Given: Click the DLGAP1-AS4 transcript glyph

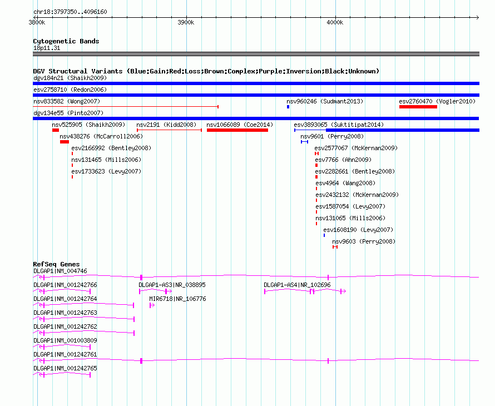Looking at the screenshot, I should tap(305, 291).
